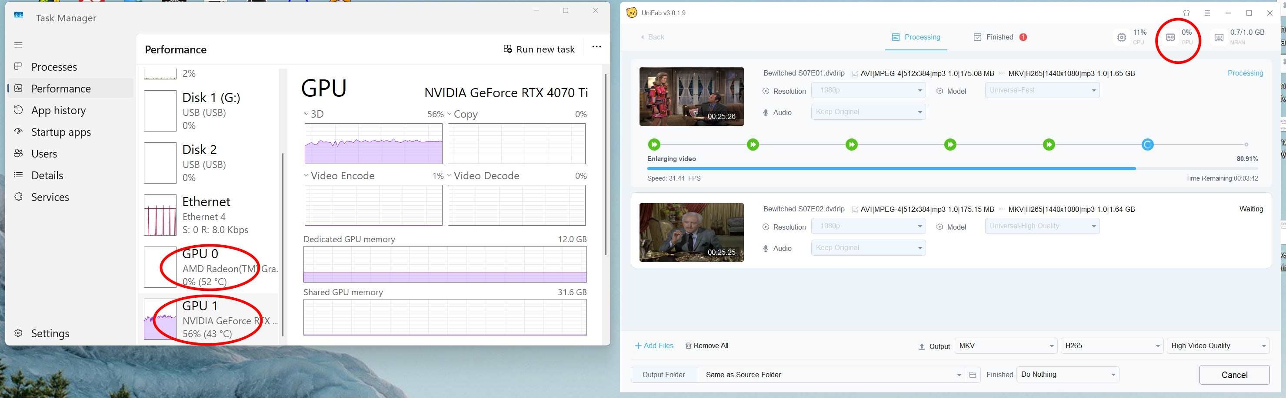This screenshot has height=398, width=1286.
Task: Select Disk 2 USB in performance list
Action: 209,163
